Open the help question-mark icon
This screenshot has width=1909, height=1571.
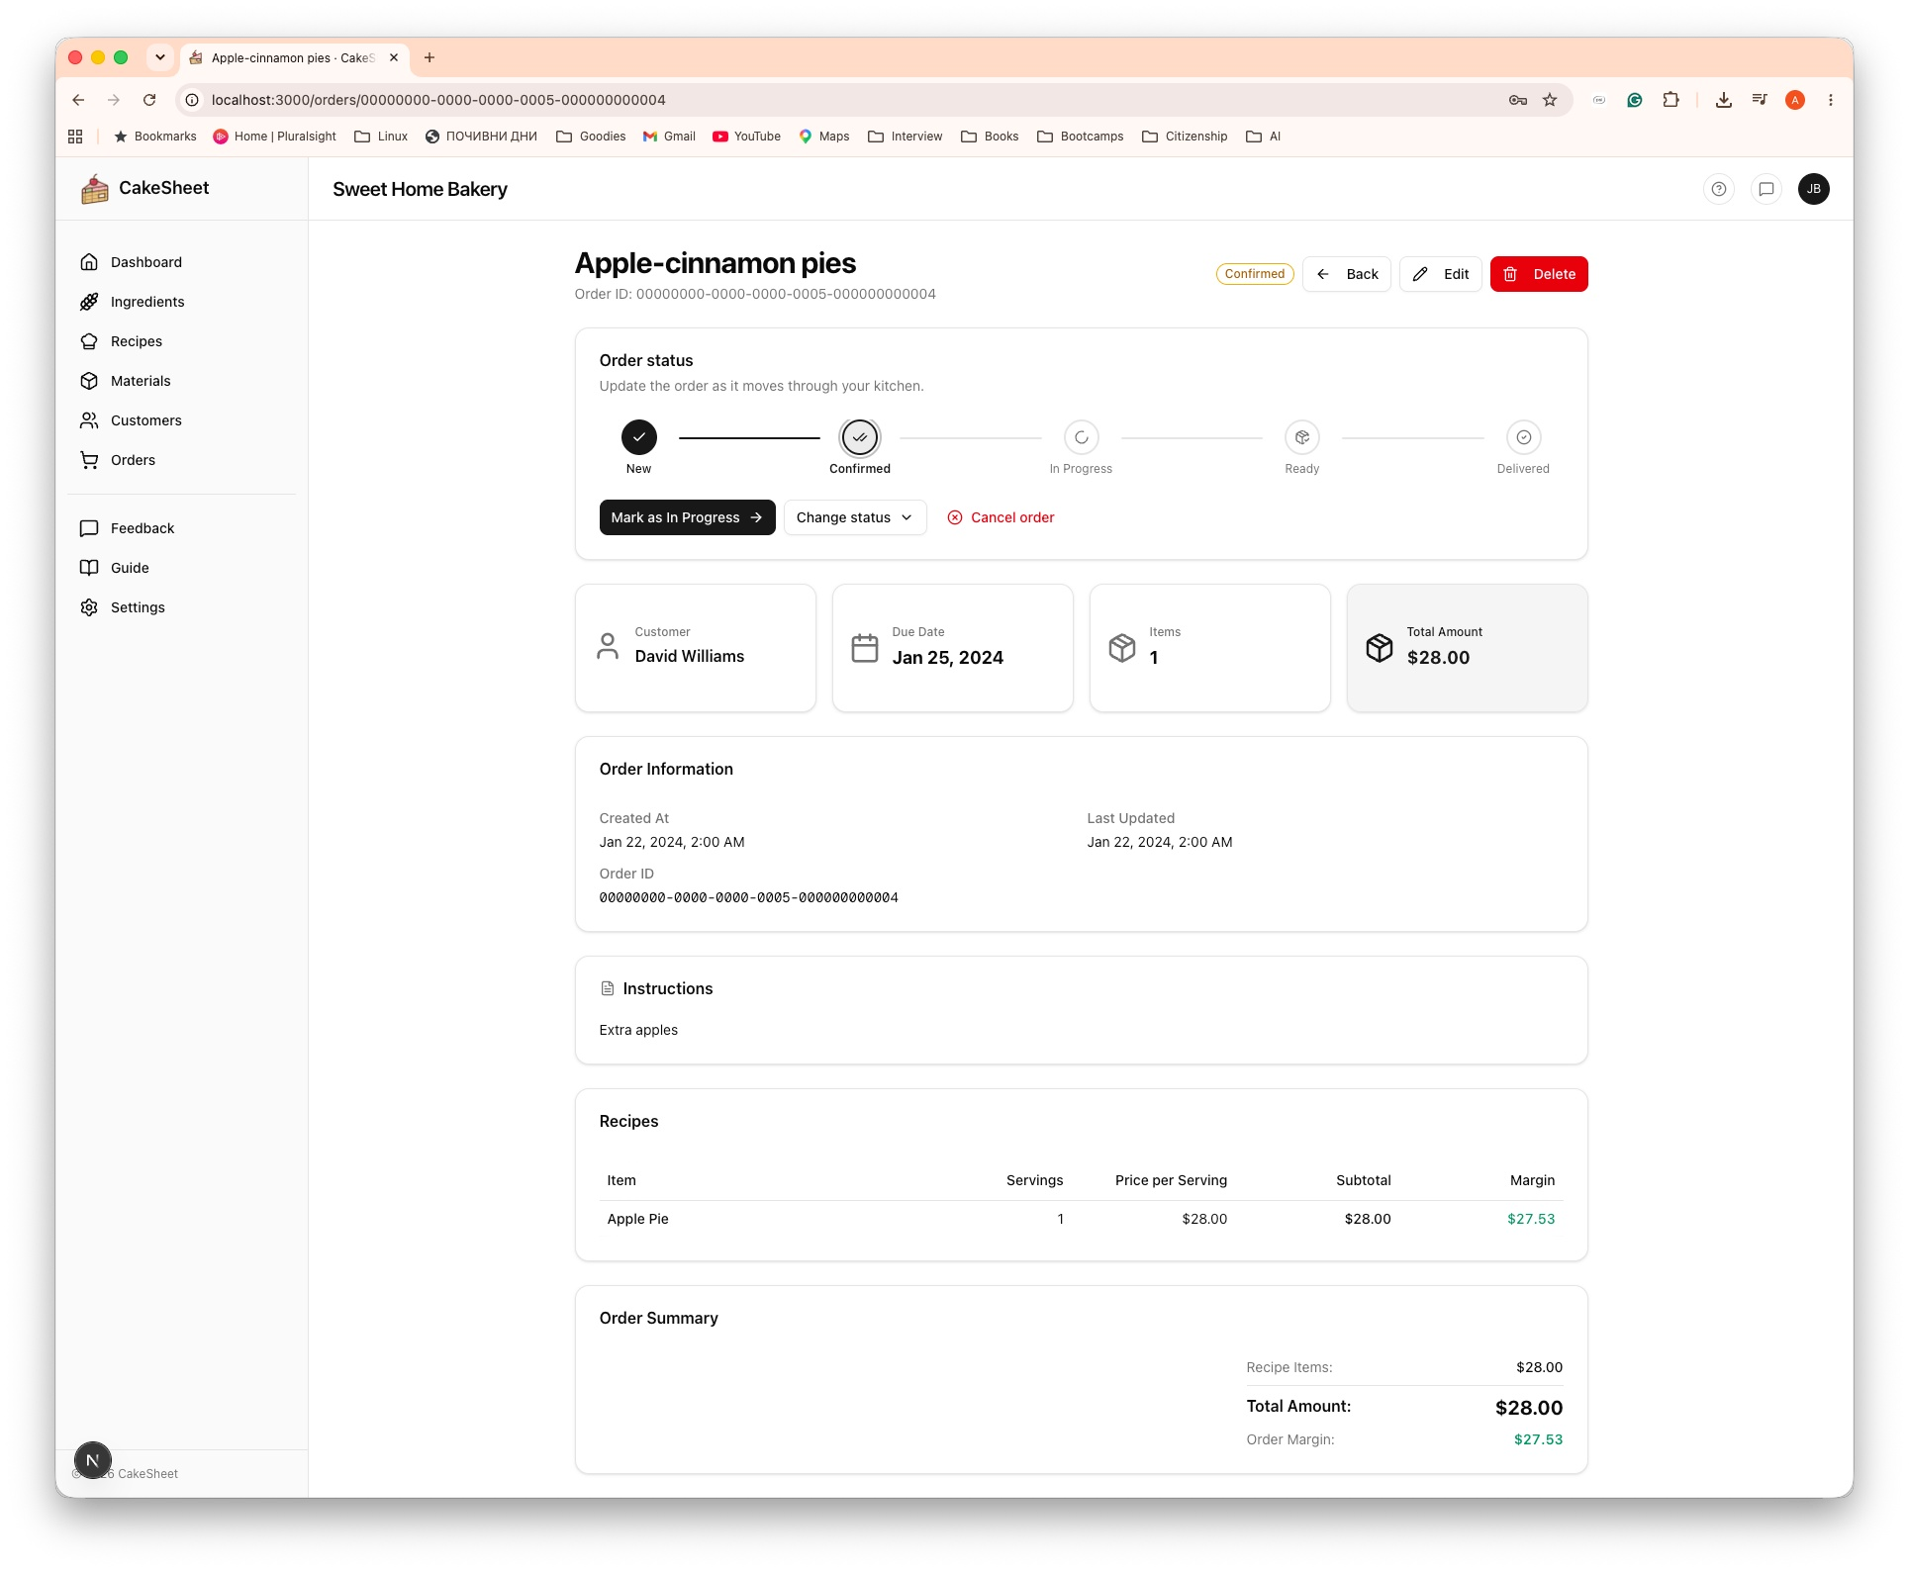pos(1719,189)
